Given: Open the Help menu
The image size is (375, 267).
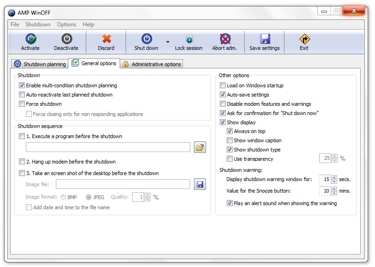Looking at the screenshot, I should tap(88, 24).
